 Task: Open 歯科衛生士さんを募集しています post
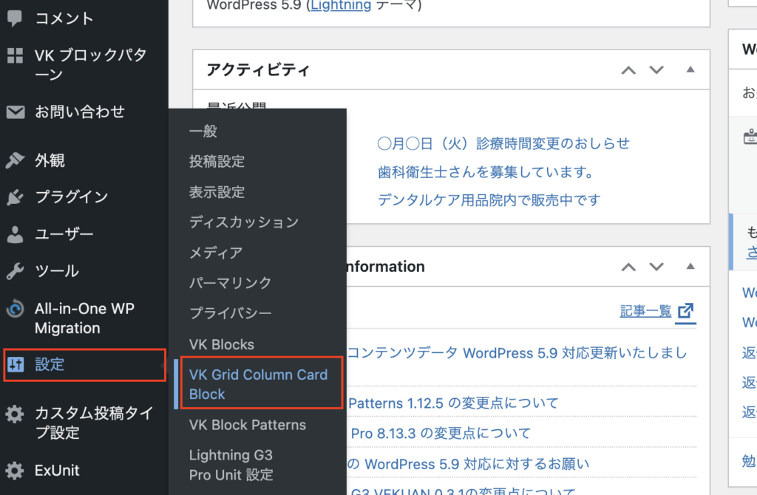click(486, 172)
